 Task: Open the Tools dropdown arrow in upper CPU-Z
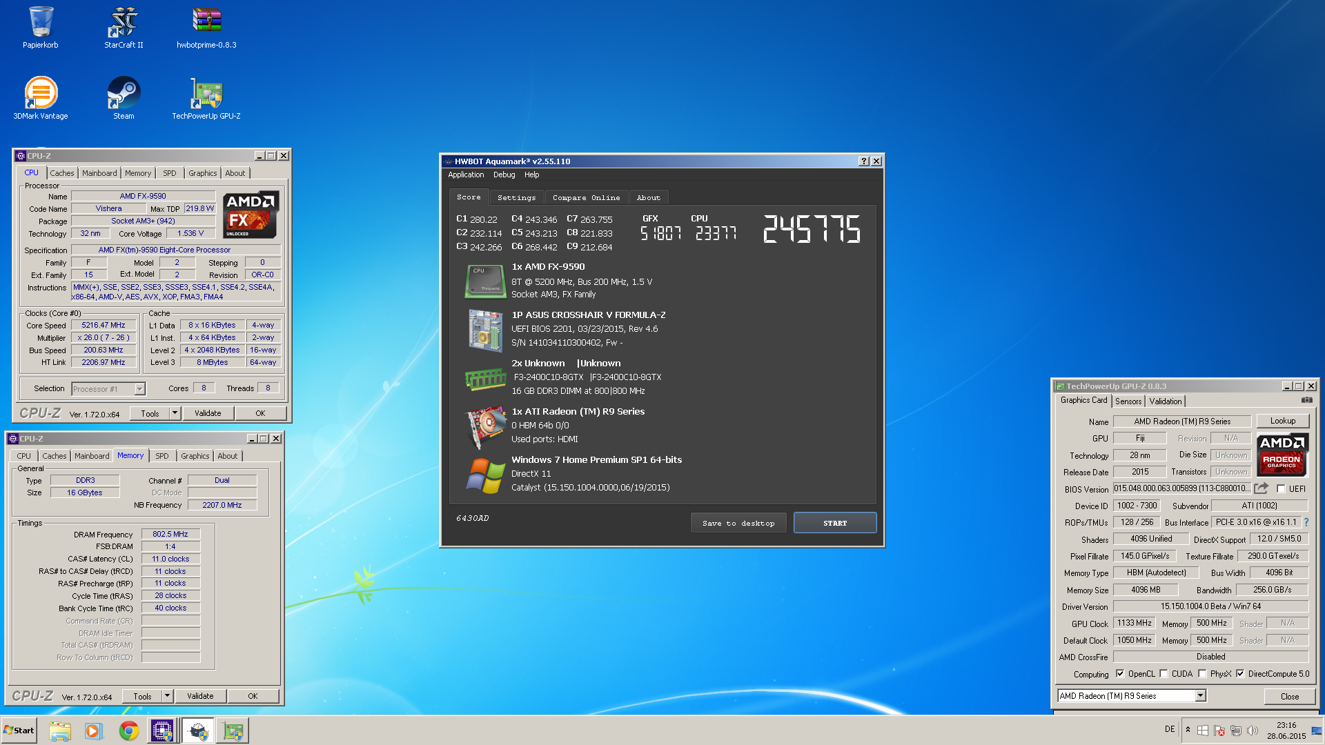(175, 413)
